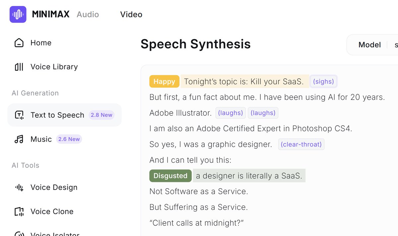Screen dimensions: 398x236
Task: Click the Voice Library bars icon
Action: (x=19, y=67)
